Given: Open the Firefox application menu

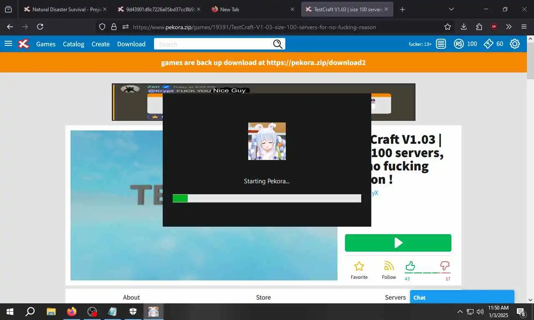Looking at the screenshot, I should [524, 27].
